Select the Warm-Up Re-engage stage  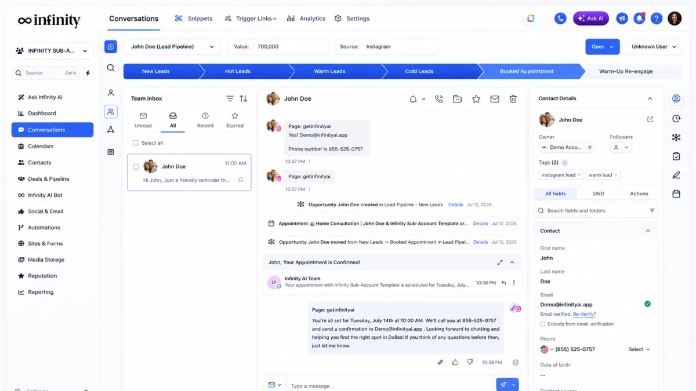tap(626, 71)
